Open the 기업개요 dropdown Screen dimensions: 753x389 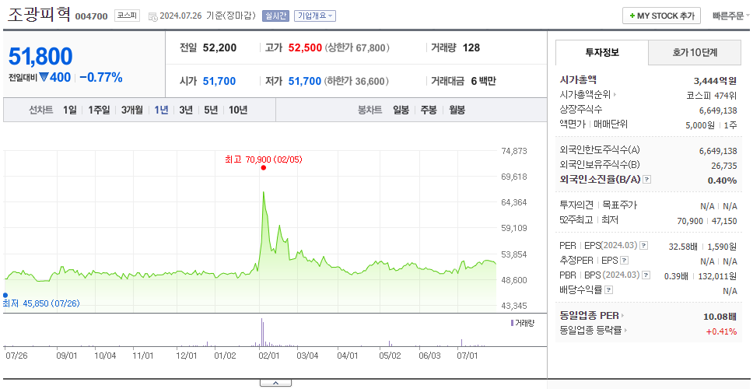coord(315,16)
